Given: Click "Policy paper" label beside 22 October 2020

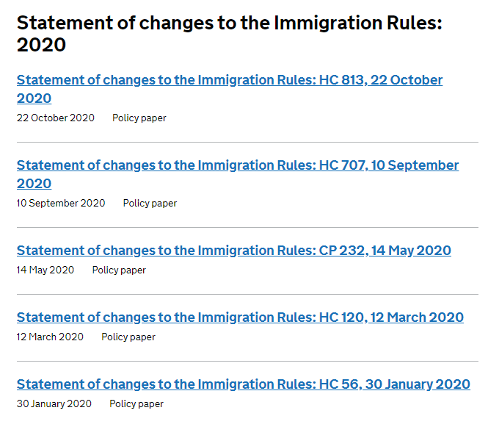Looking at the screenshot, I should pyautogui.click(x=139, y=118).
